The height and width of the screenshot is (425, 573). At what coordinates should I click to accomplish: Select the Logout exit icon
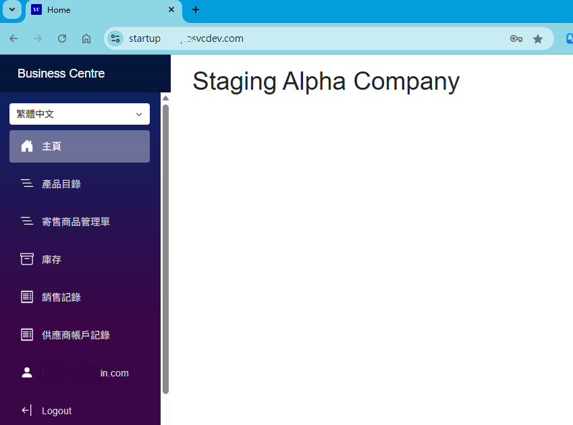coord(26,410)
